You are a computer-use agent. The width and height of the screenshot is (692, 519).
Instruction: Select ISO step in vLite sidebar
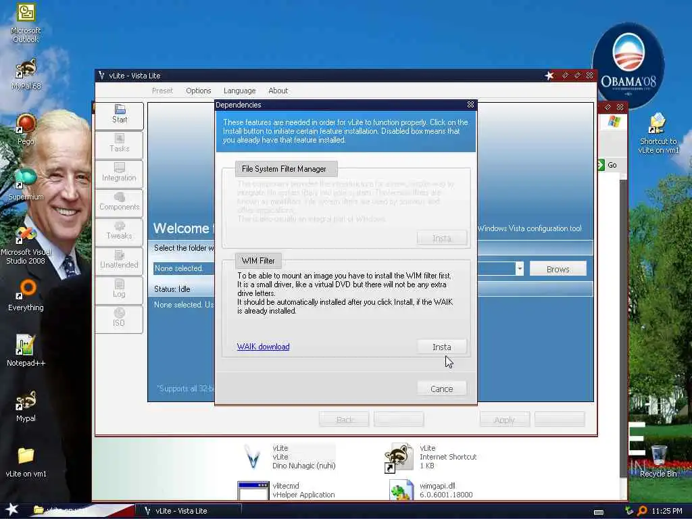tap(119, 319)
